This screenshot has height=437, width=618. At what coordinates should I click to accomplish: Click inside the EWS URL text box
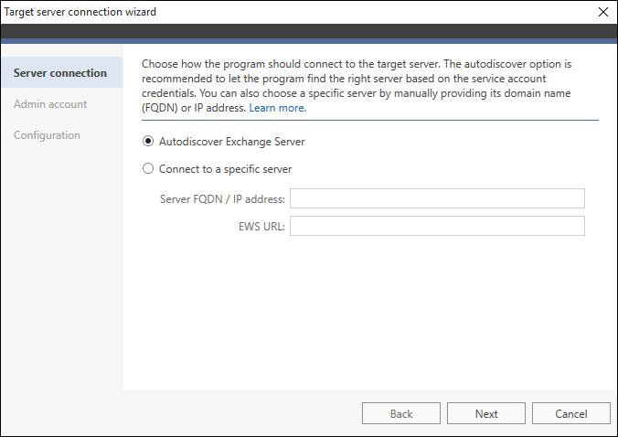coord(437,226)
